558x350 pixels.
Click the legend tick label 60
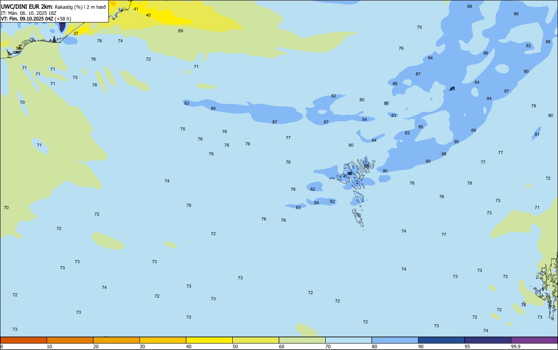click(282, 347)
